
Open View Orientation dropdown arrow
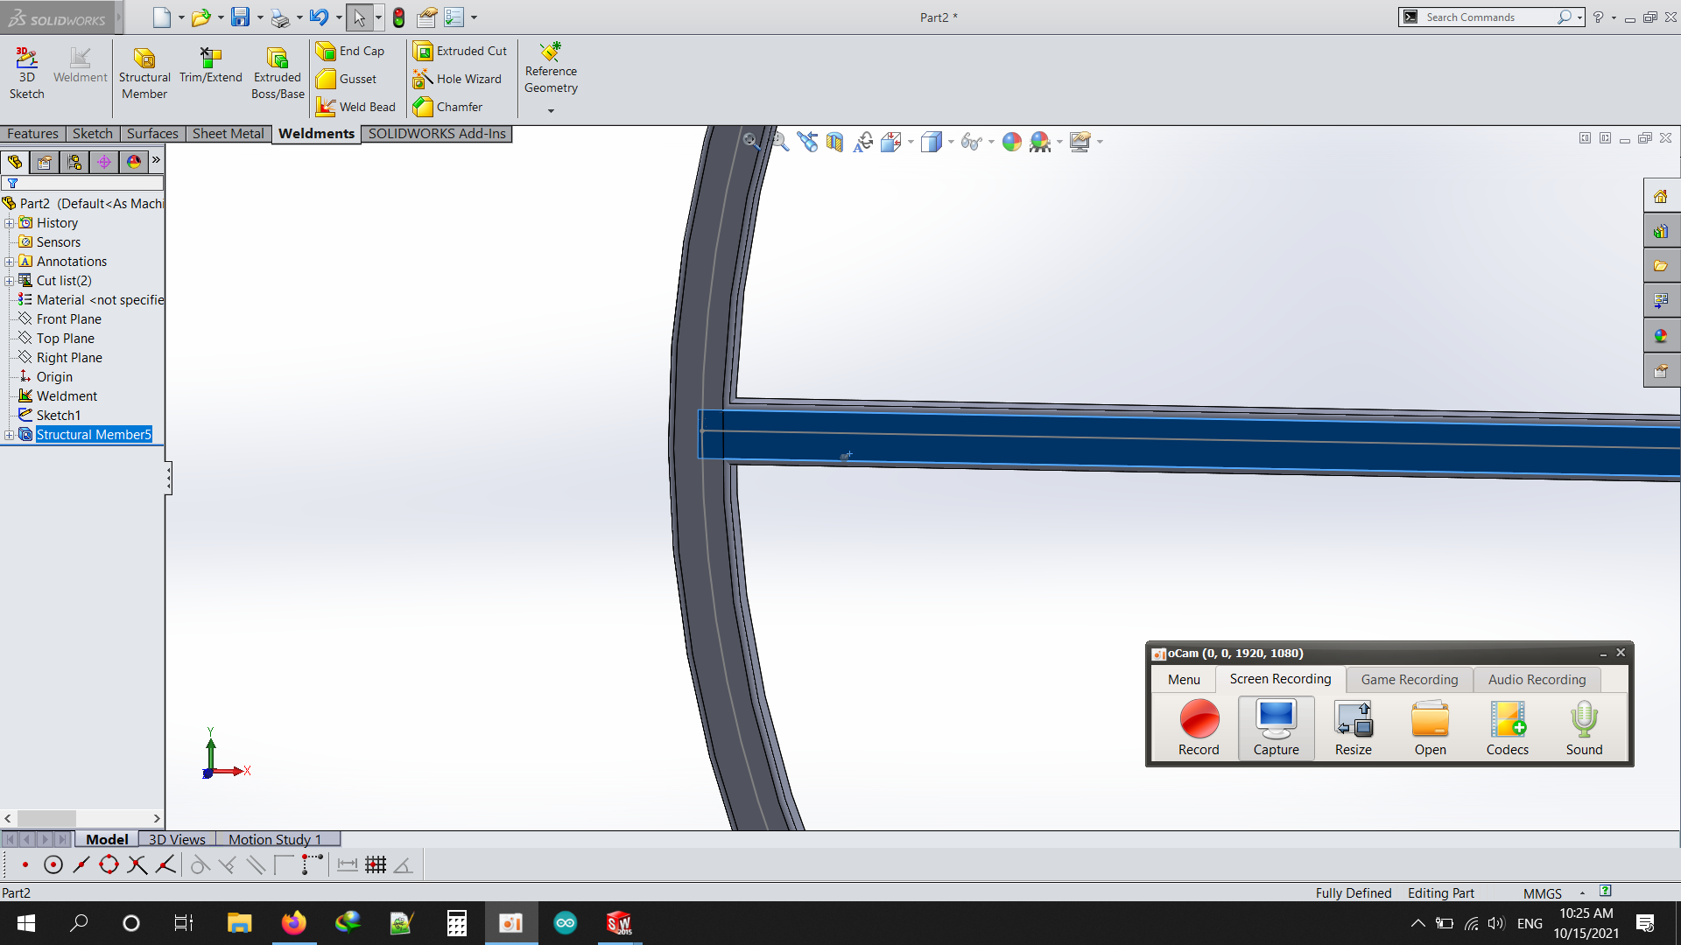(911, 142)
